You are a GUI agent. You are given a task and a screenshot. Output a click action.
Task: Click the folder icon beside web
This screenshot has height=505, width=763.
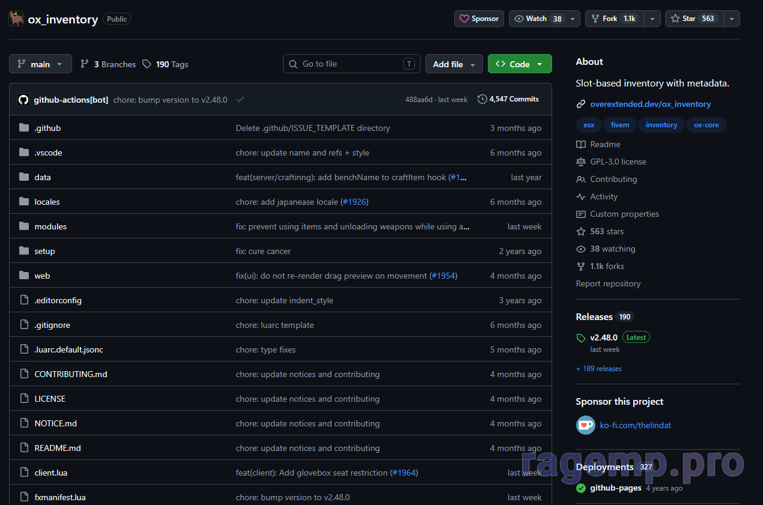click(24, 276)
